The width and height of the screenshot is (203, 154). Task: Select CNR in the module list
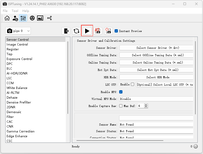coord(36,127)
